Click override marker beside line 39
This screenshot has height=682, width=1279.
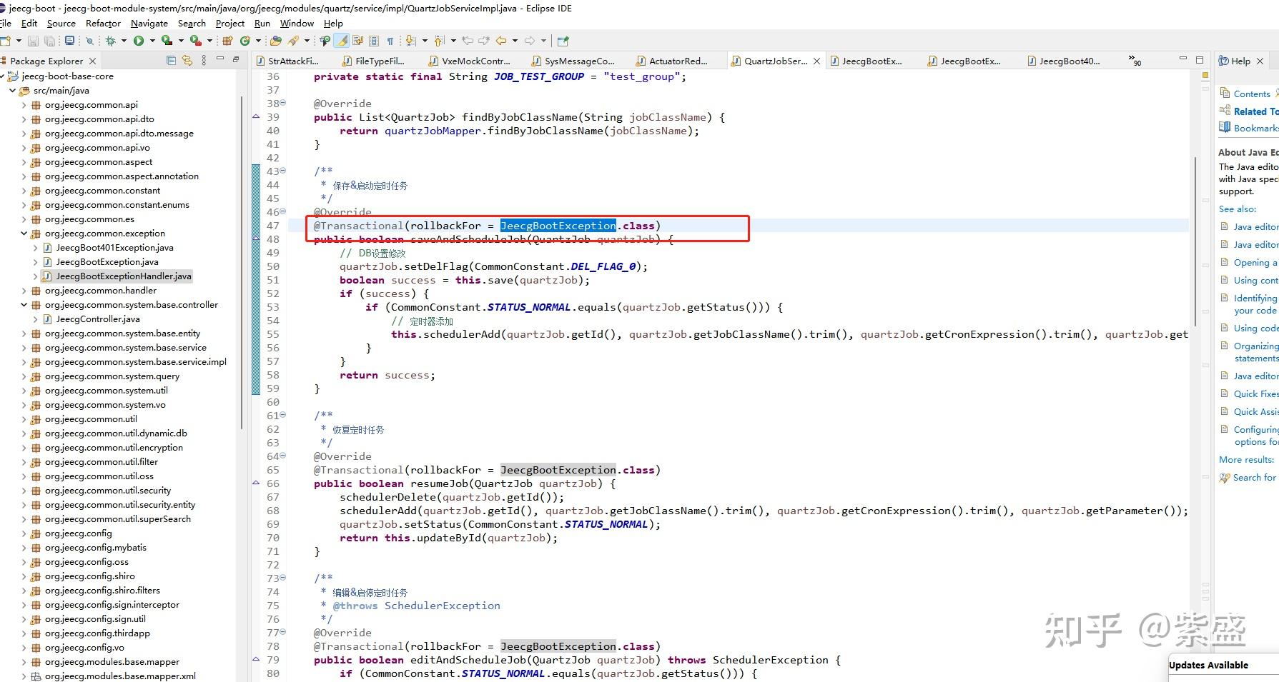256,117
